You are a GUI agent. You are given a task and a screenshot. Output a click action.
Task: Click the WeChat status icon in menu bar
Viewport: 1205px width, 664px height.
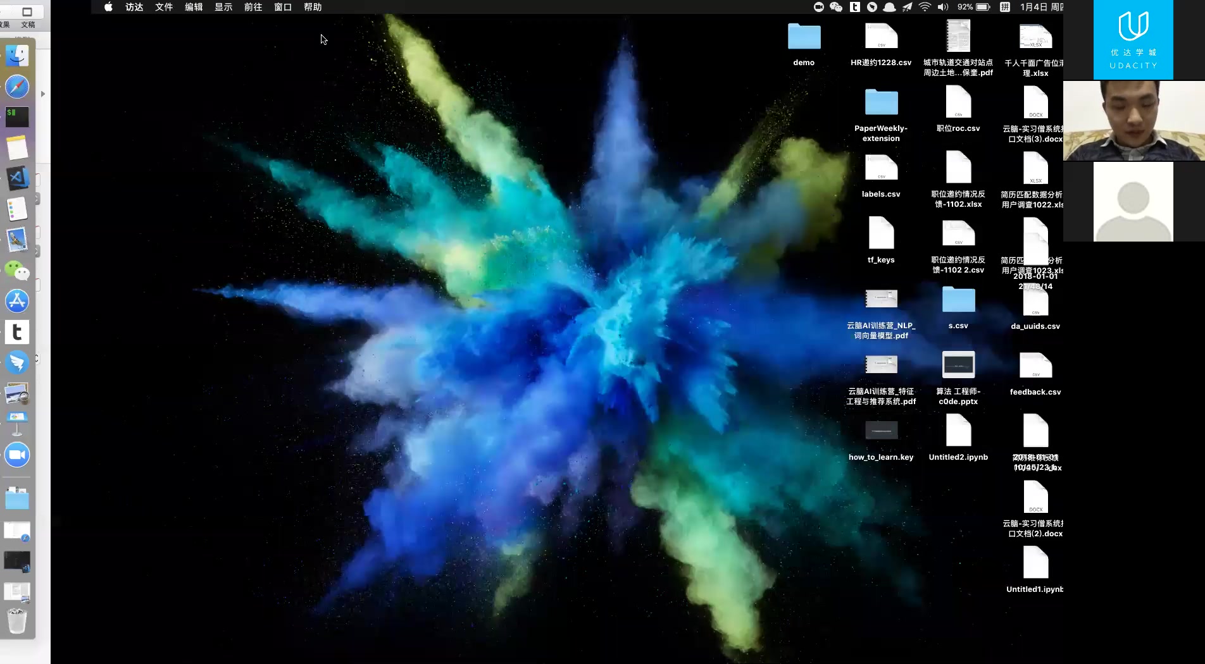pos(836,7)
